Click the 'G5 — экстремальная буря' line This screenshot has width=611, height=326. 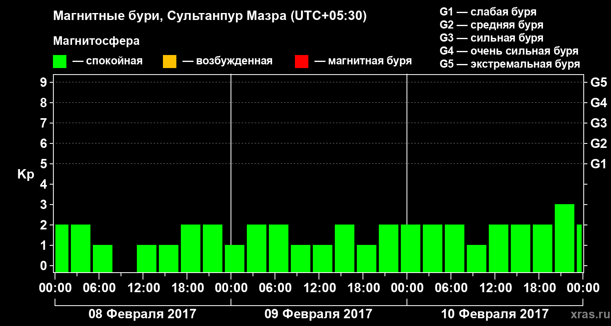point(510,64)
